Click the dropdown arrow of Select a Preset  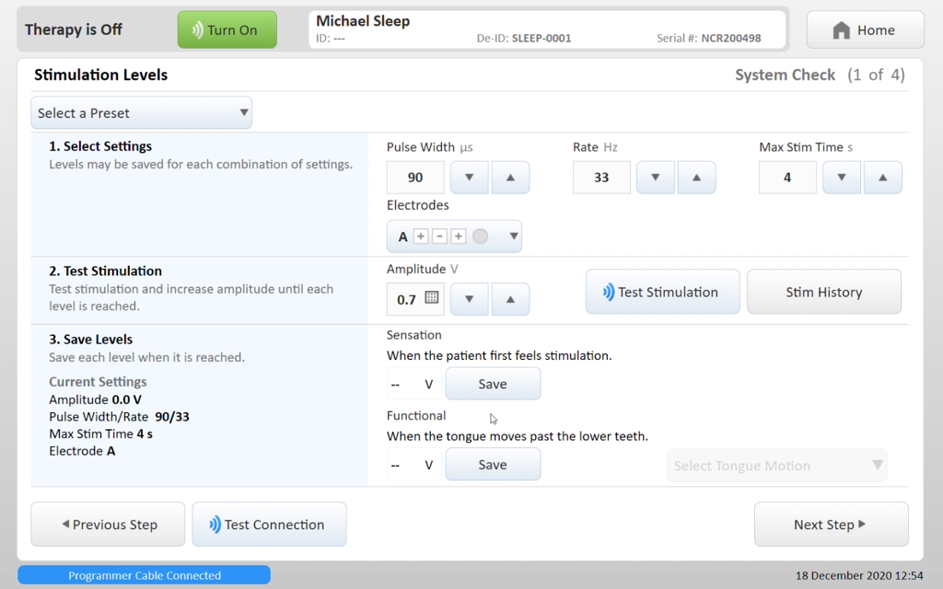click(x=243, y=112)
